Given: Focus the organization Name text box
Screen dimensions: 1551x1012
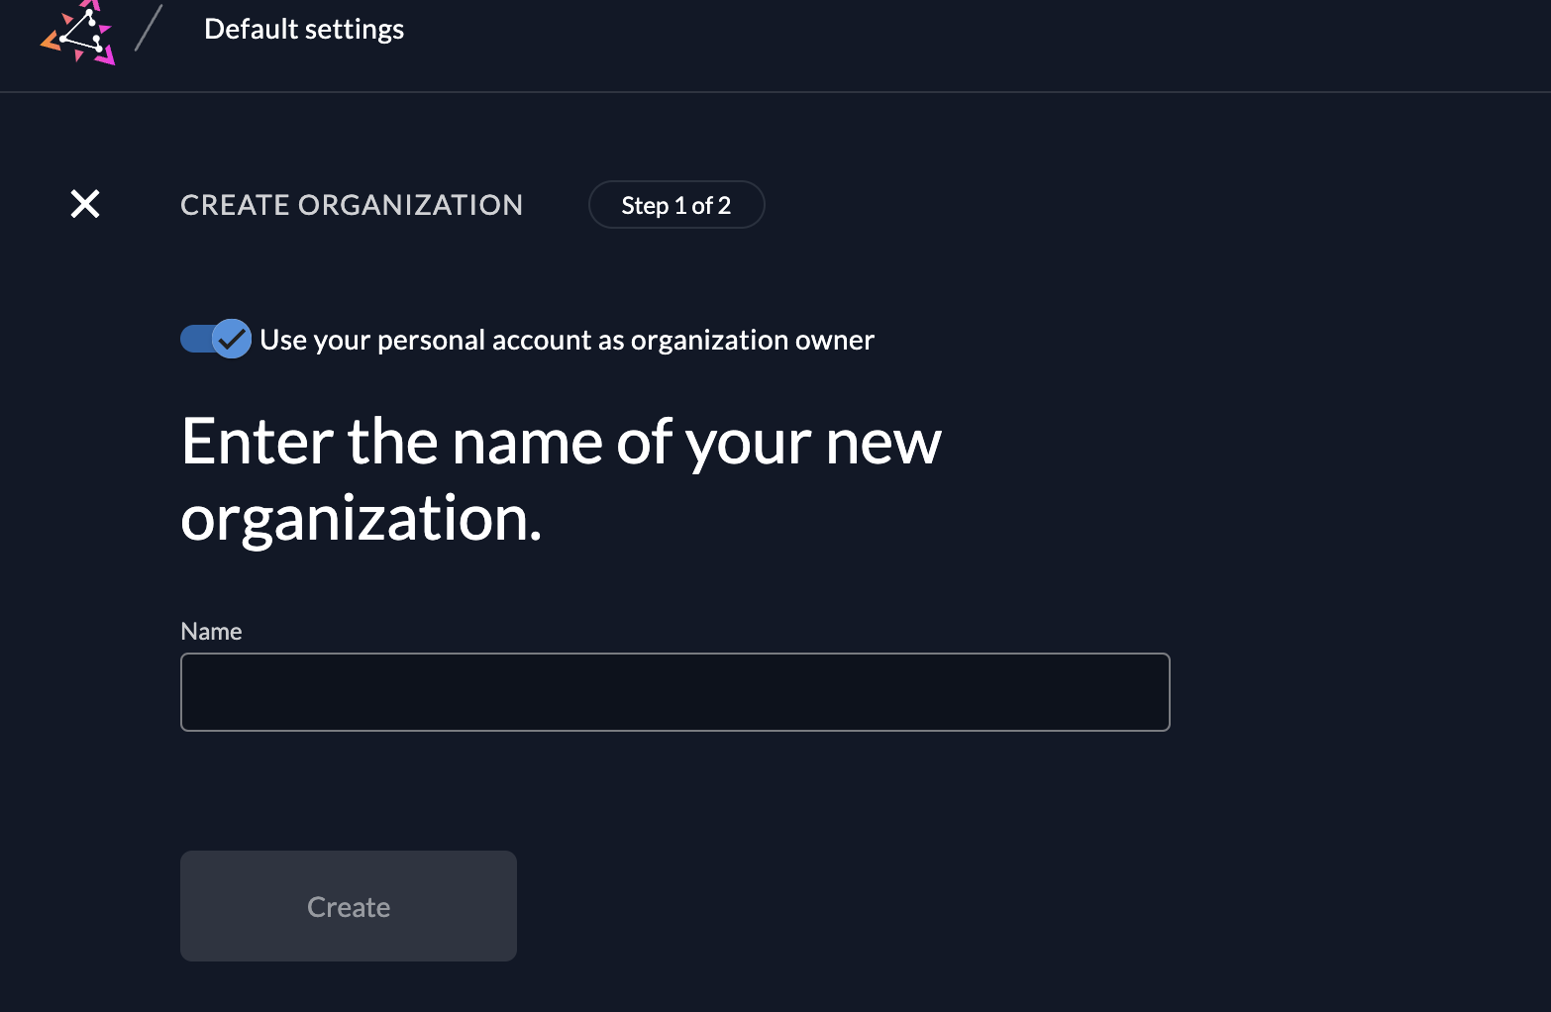Looking at the screenshot, I should (x=674, y=691).
